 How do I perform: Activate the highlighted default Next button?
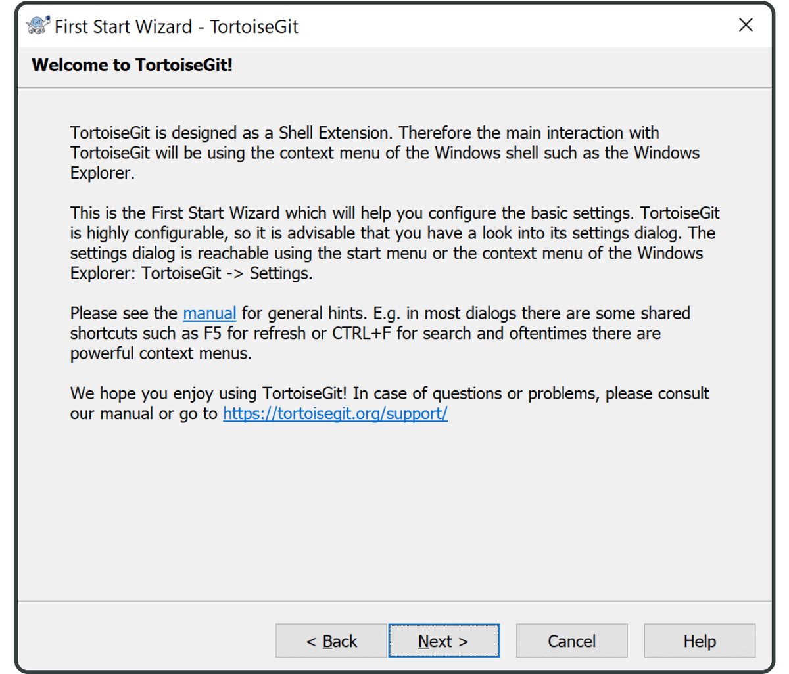pos(444,640)
